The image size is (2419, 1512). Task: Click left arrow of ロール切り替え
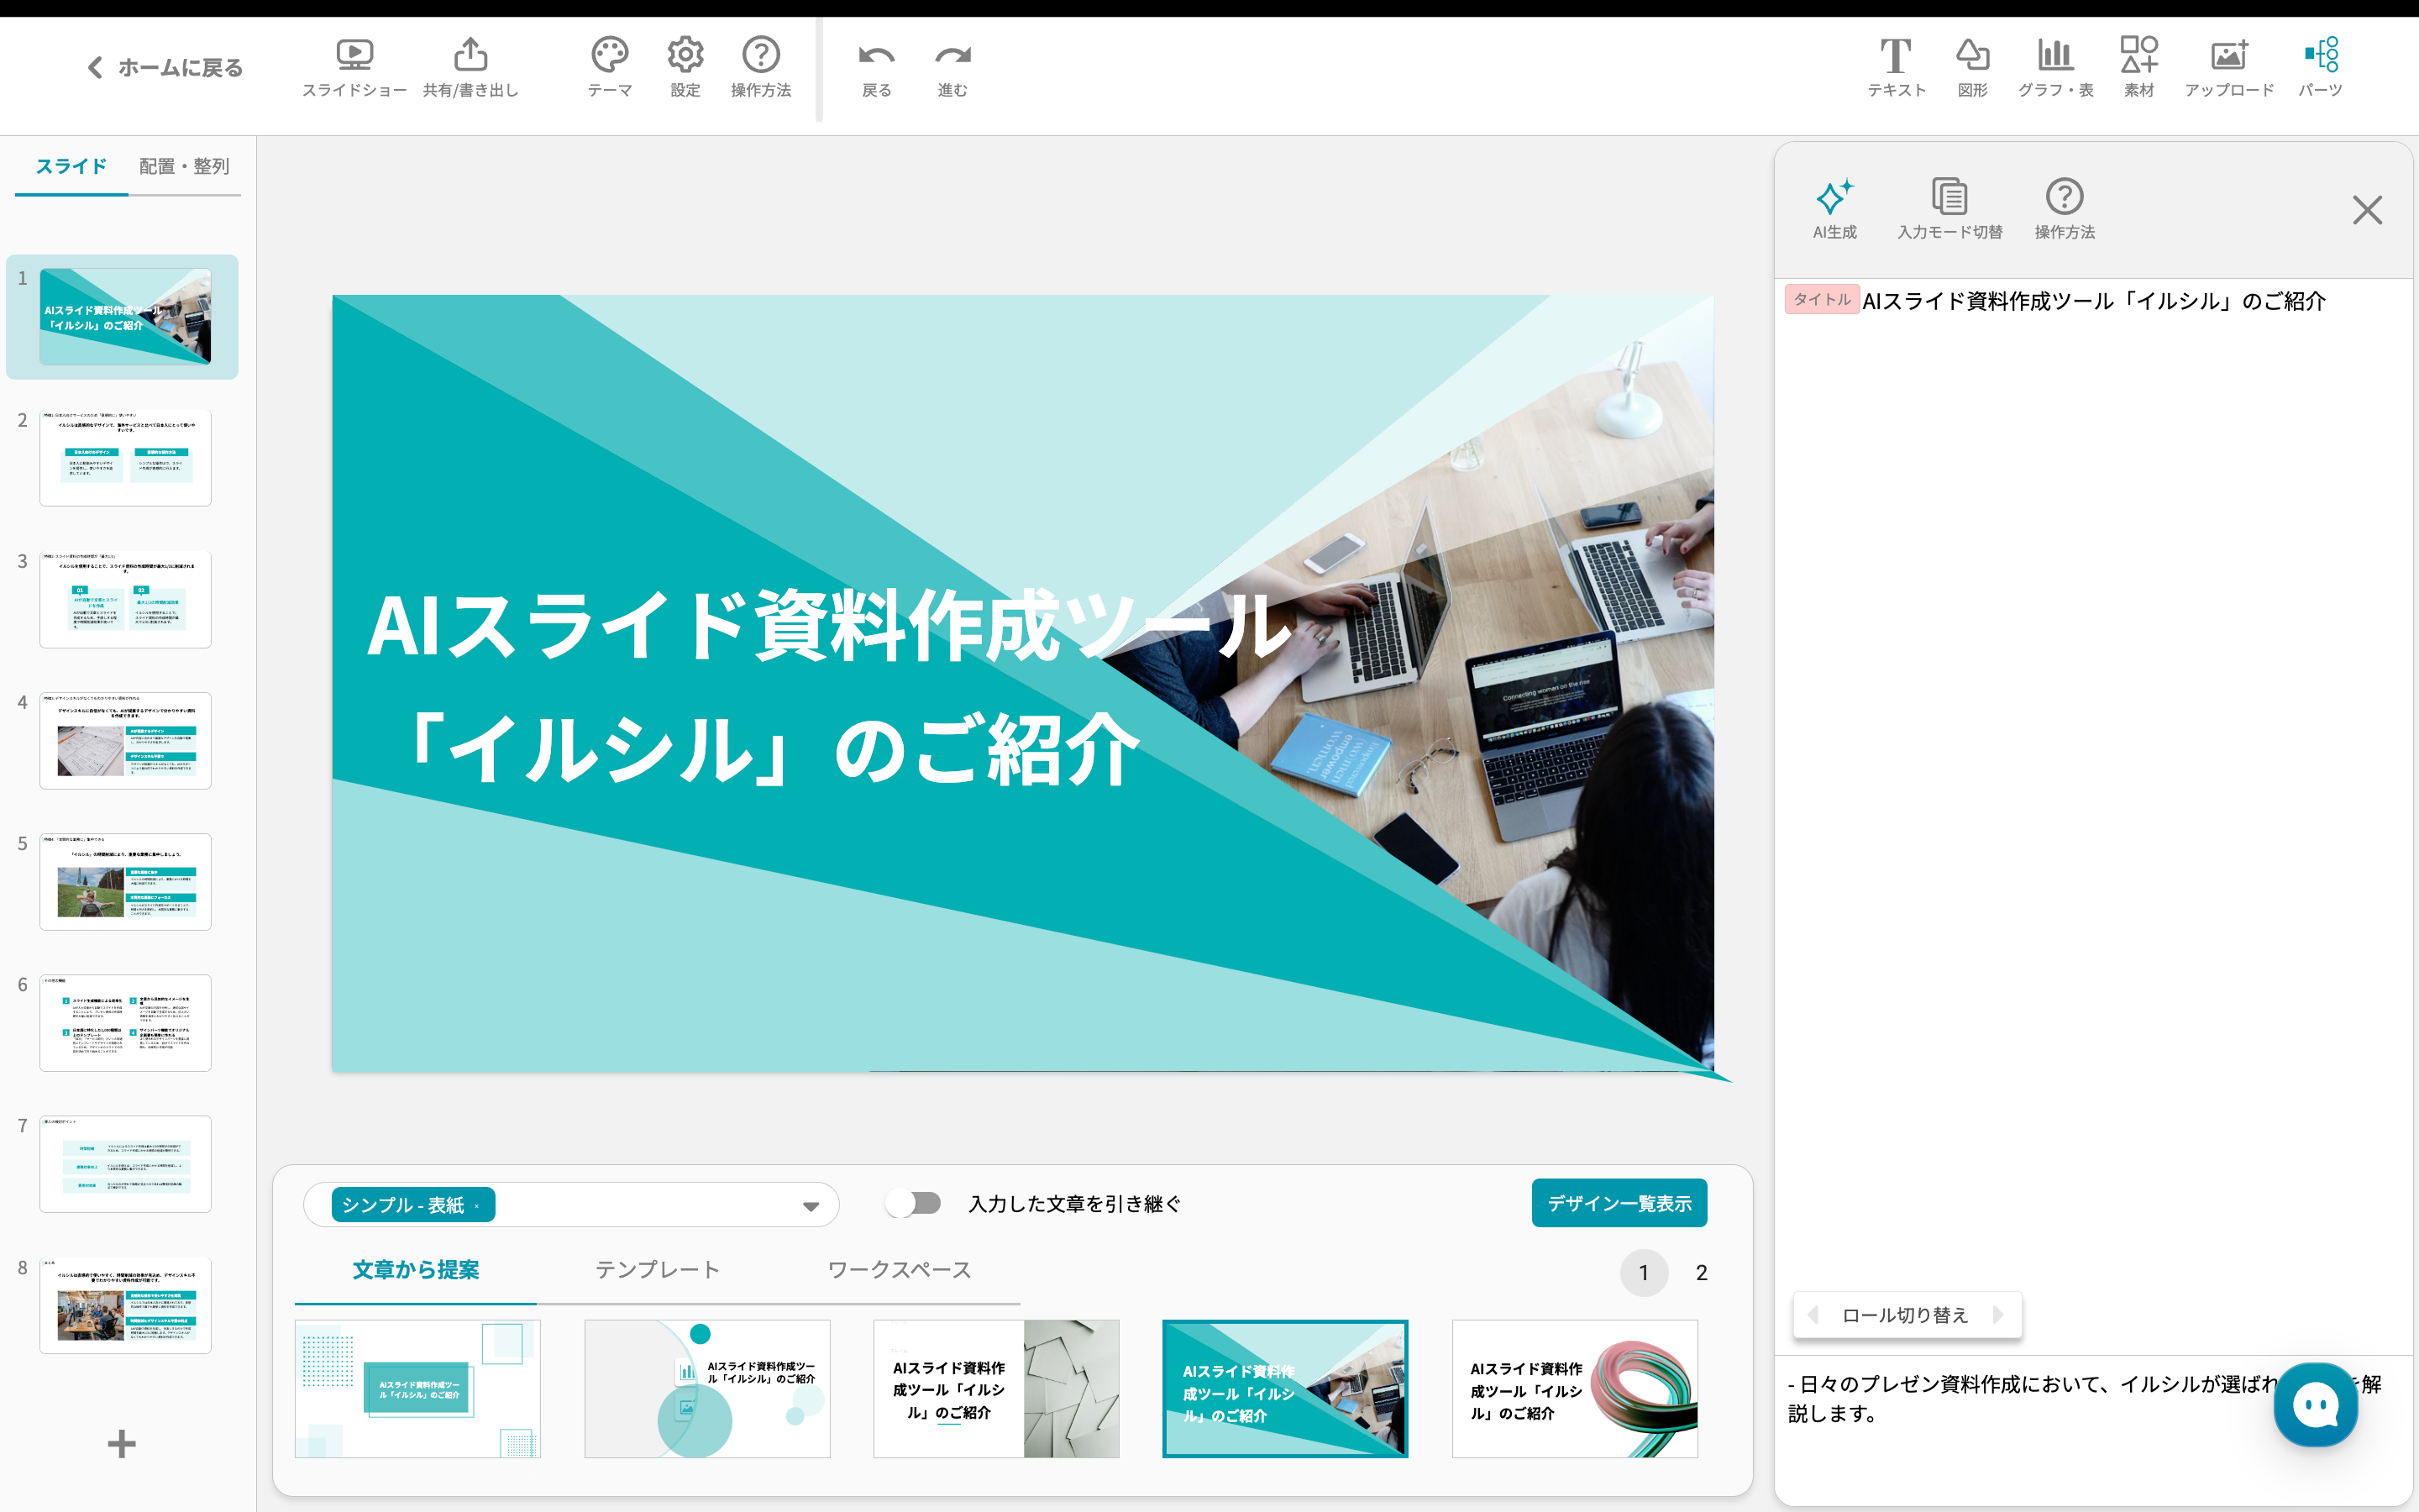pyautogui.click(x=1813, y=1315)
